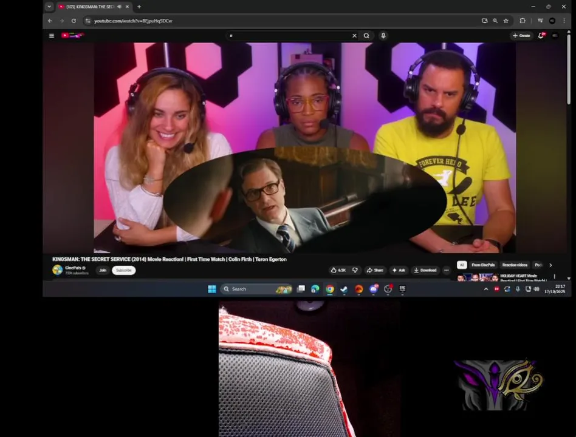Select the From CinePals filter chip

tap(483, 265)
